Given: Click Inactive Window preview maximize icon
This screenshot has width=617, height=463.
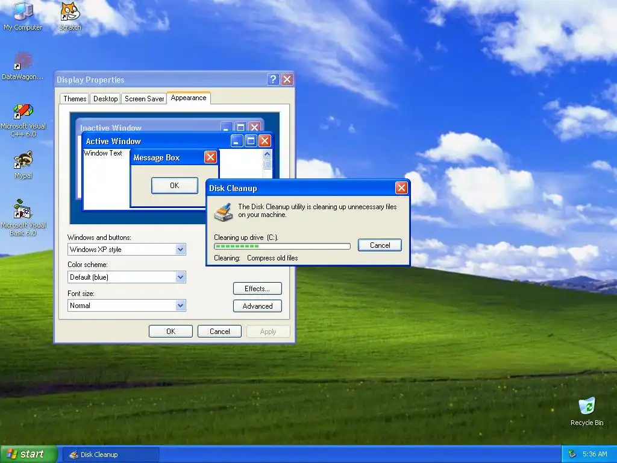Looking at the screenshot, I should tap(240, 127).
